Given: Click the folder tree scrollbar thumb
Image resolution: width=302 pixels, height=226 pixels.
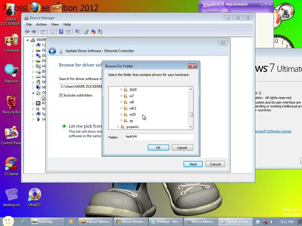Looking at the screenshot, I should [191, 114].
